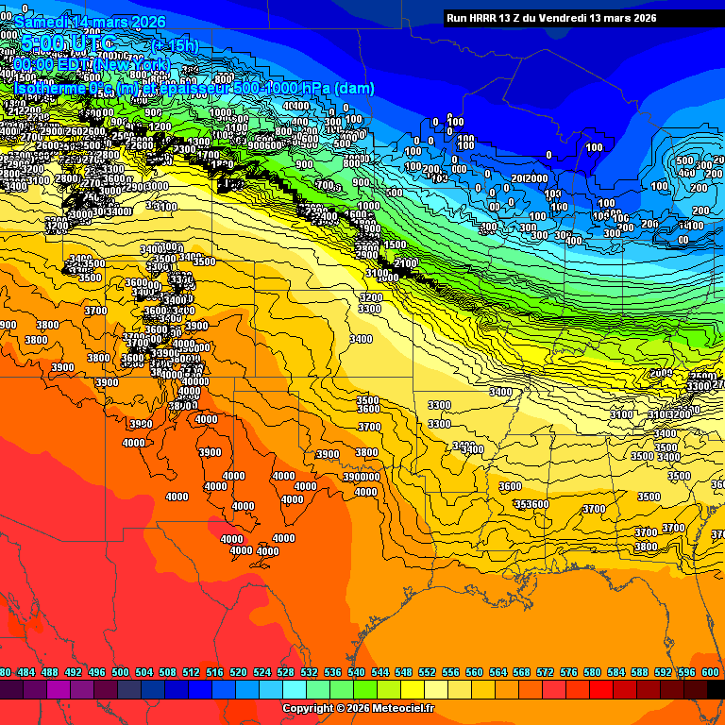This screenshot has height=725, width=725.
Task: Click the (+ 15h) forecast offset label
Action: tap(175, 44)
